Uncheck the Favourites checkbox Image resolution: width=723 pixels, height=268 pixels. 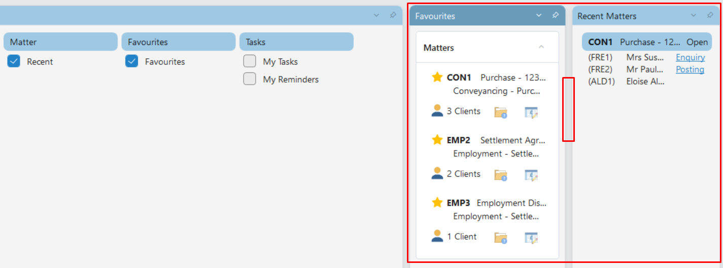131,61
